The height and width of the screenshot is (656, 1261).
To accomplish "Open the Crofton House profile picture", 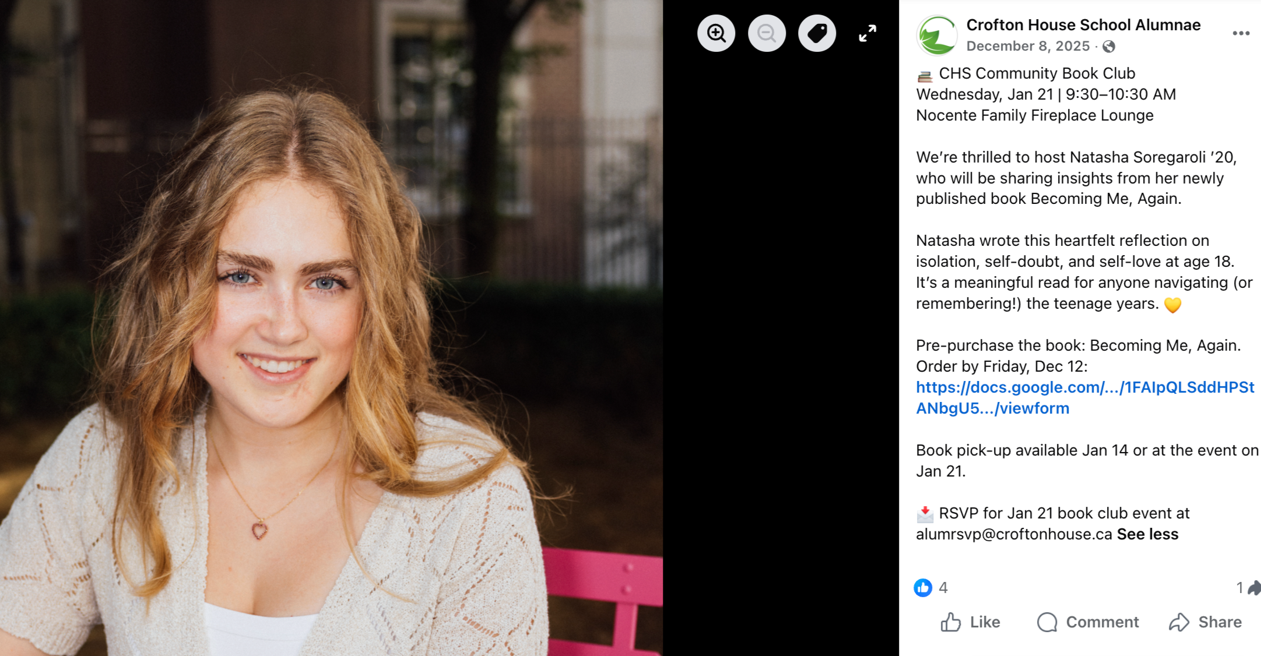I will tap(937, 35).
